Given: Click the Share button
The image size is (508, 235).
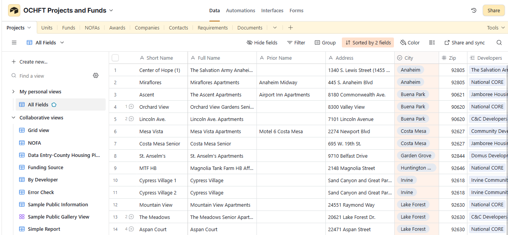Looking at the screenshot, I should point(493,10).
